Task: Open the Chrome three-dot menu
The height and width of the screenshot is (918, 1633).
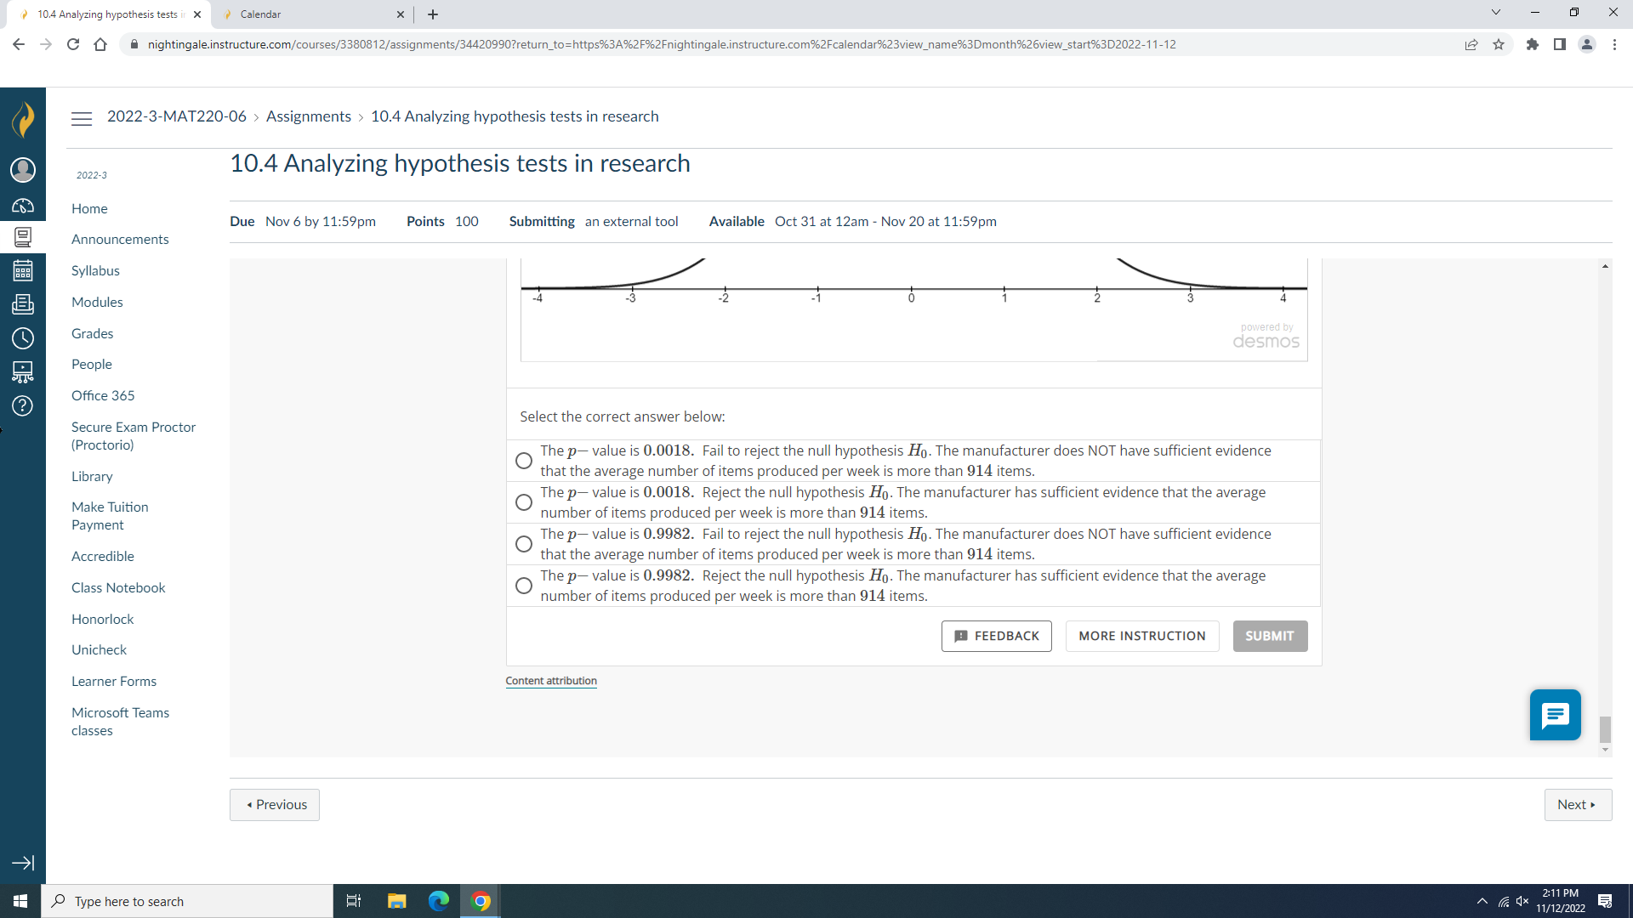Action: point(1615,44)
